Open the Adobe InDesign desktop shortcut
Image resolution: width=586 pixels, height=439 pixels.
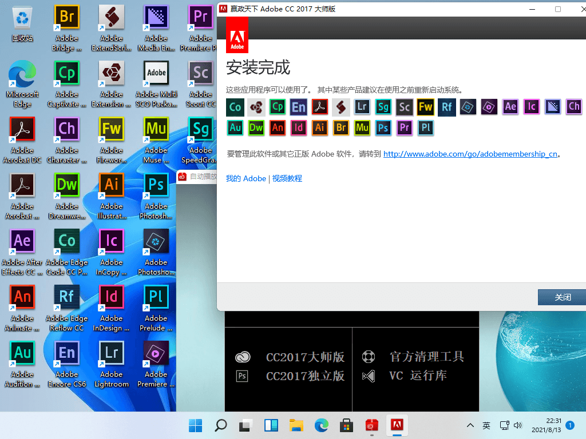point(112,308)
